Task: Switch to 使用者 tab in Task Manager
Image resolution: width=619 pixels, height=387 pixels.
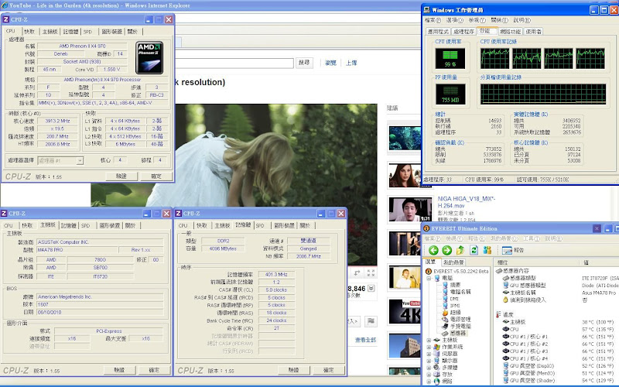Action: [x=533, y=32]
